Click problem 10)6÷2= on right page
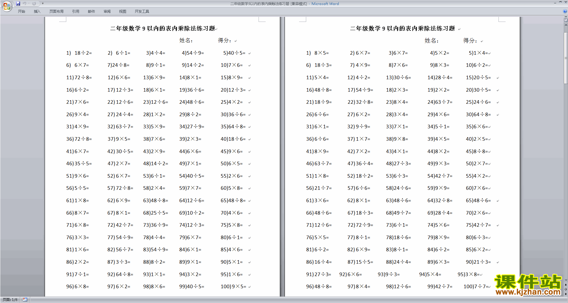 tap(477, 65)
